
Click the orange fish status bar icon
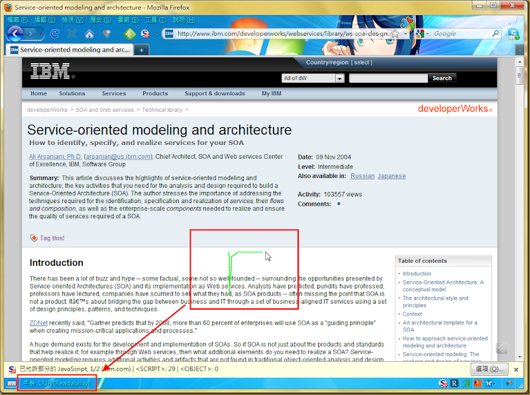coord(478,383)
